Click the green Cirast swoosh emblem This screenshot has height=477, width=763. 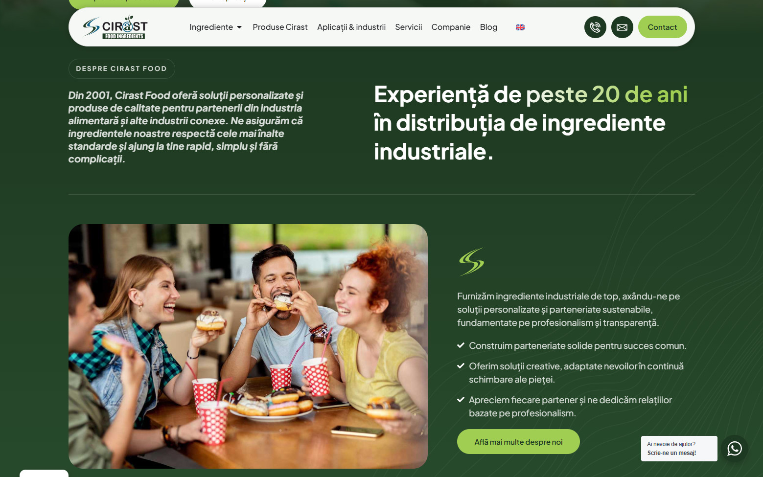[x=471, y=262]
